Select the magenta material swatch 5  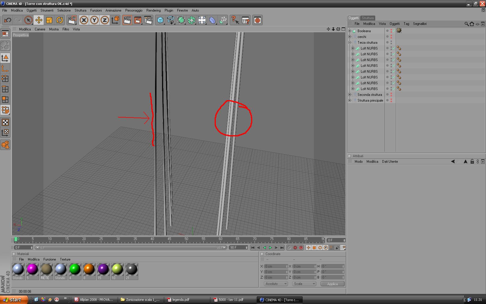point(32,271)
